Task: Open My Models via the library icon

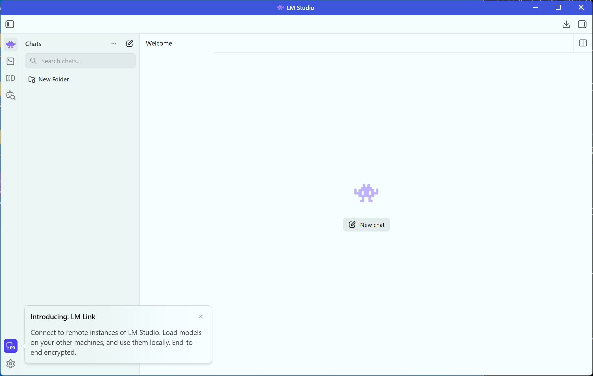Action: 10,78
